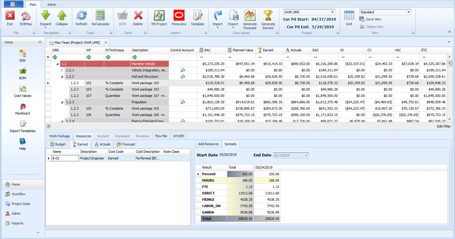Close the Max Team document tab
This screenshot has height=239, width=455.
(106, 42)
